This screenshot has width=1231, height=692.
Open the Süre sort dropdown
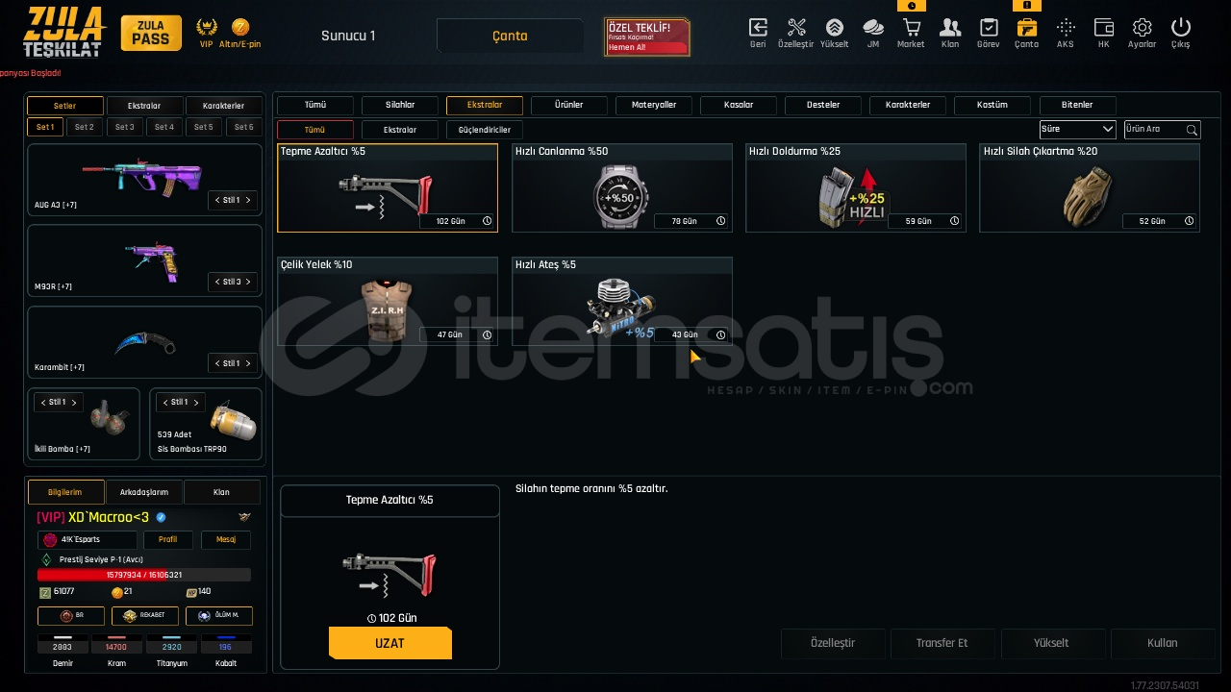pyautogui.click(x=1077, y=129)
